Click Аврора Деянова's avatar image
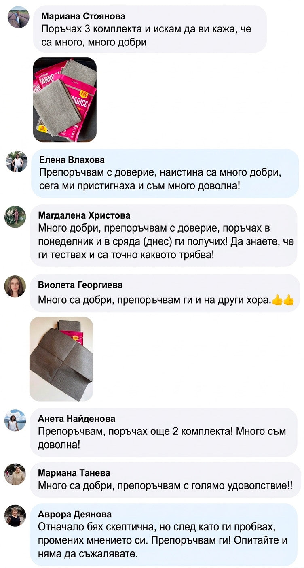 15,516
